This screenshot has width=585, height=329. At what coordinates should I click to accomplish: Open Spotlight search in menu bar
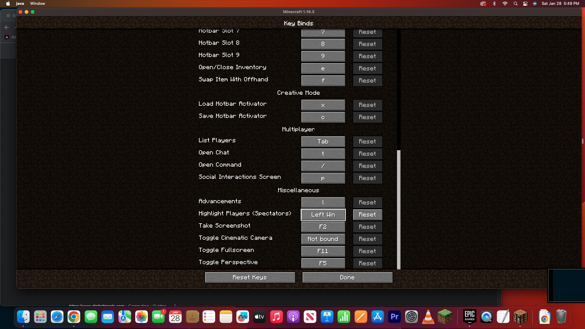click(x=515, y=4)
